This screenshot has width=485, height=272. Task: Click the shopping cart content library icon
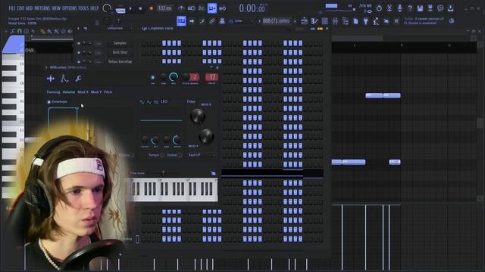tap(396, 21)
